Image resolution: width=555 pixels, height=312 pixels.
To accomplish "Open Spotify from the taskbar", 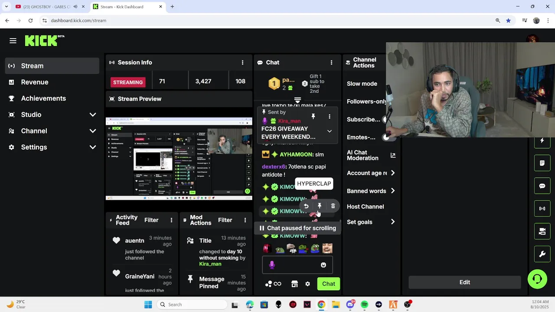I will click(364, 305).
